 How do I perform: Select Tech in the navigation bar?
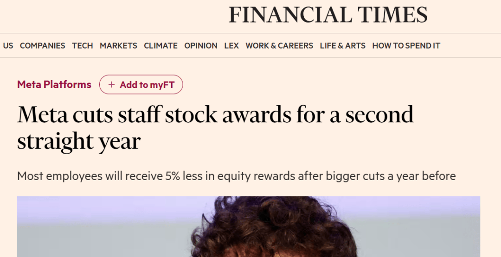coord(82,45)
